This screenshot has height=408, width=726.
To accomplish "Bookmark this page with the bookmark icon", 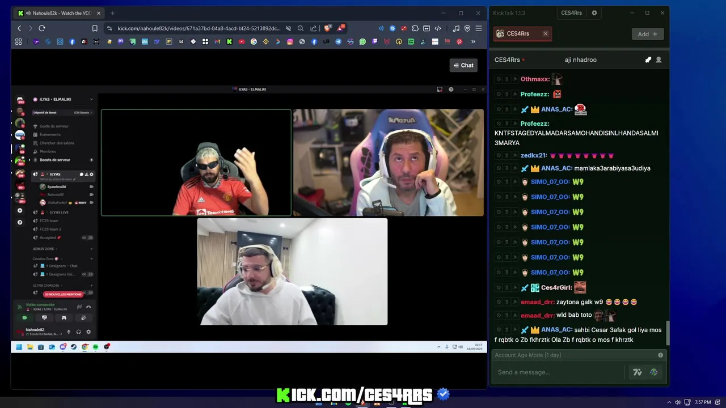I will pyautogui.click(x=95, y=28).
